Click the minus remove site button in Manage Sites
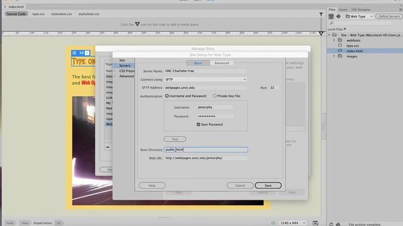This screenshot has height=226, width=403. [x=108, y=147]
